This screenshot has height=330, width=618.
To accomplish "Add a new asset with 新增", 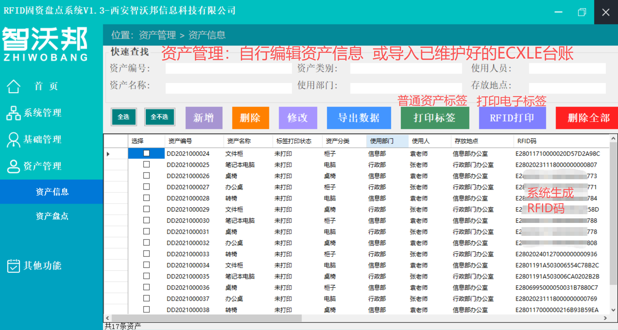I will click(204, 118).
